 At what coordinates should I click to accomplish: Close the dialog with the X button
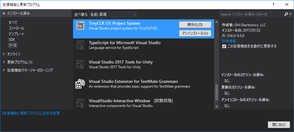point(287,5)
